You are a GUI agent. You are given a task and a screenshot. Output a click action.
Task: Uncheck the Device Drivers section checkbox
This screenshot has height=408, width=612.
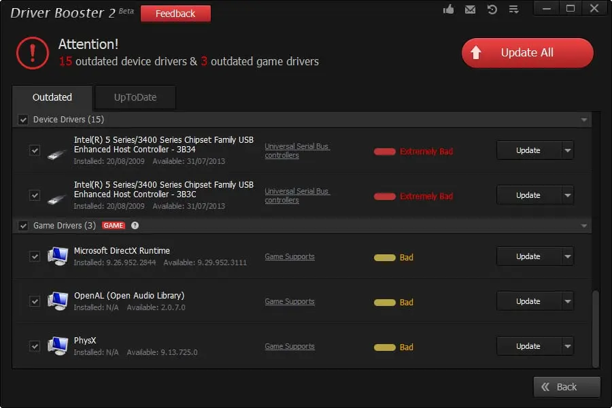tap(22, 119)
